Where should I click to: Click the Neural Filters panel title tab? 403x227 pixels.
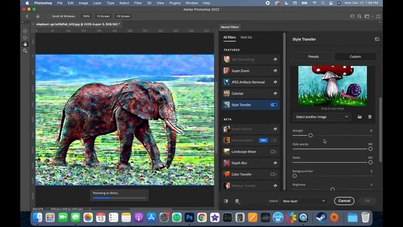pyautogui.click(x=230, y=27)
